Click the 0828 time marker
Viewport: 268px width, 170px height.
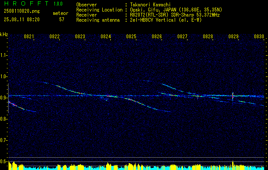[x=208, y=37]
